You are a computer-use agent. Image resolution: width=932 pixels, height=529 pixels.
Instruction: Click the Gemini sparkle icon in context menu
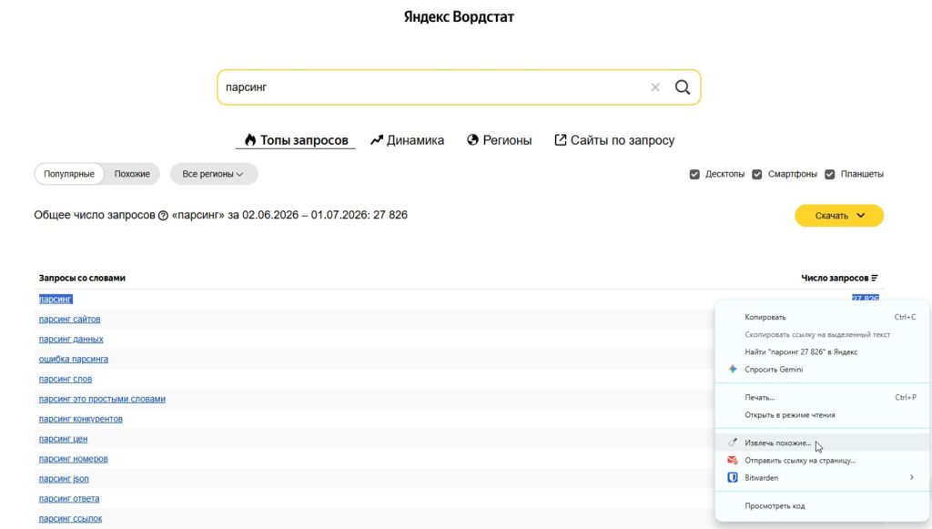(733, 369)
